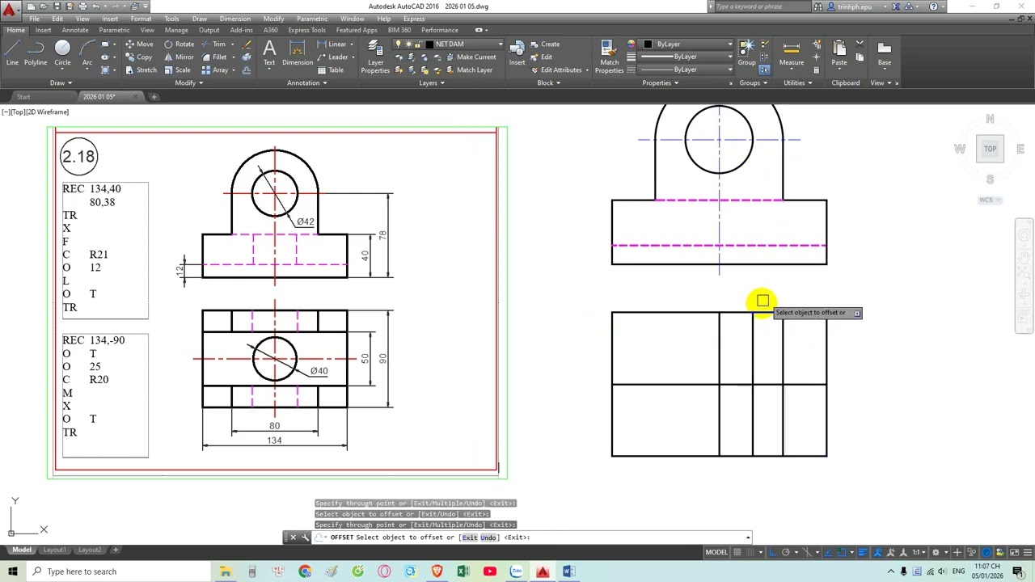Open Layer Properties manager
The width and height of the screenshot is (1035, 582).
tap(375, 57)
